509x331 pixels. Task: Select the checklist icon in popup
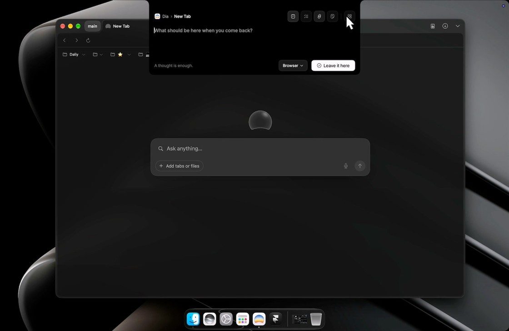point(306,16)
